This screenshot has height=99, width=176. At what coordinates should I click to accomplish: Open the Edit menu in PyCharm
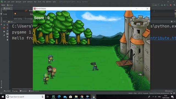tap(9, 2)
